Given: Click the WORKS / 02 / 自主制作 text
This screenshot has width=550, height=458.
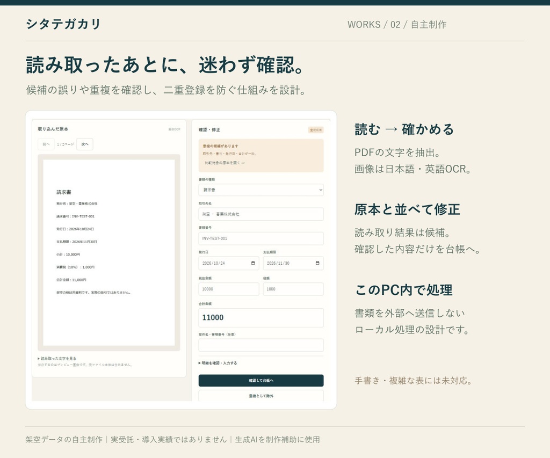Looking at the screenshot, I should point(397,25).
